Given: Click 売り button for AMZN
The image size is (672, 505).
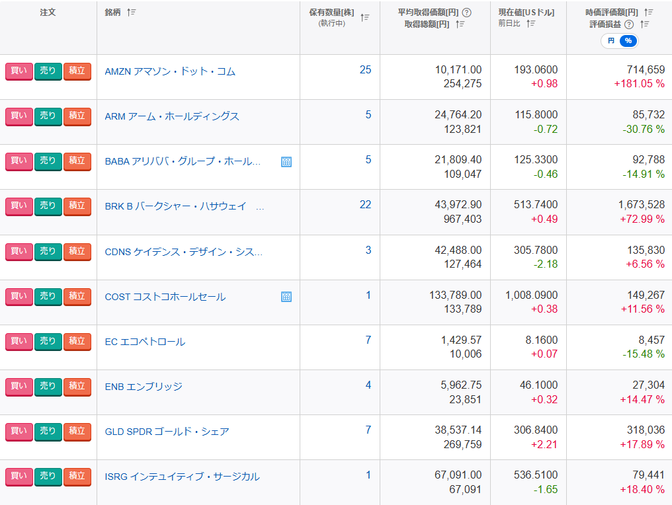Looking at the screenshot, I should tap(48, 71).
